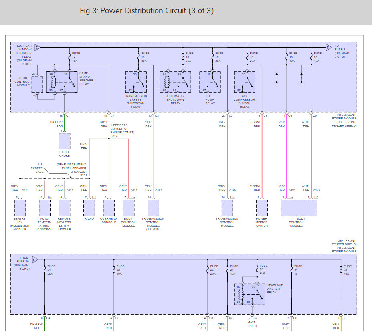
Task: Click the magenta VIO/RED wire
Action: pos(287,156)
